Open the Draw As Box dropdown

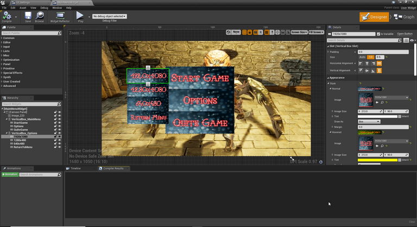[x=369, y=122]
